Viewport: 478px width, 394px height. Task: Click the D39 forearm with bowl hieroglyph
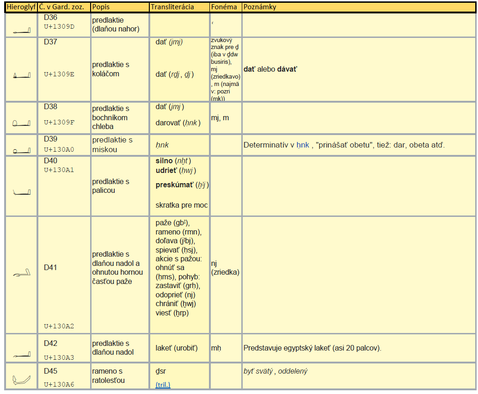[x=21, y=150]
